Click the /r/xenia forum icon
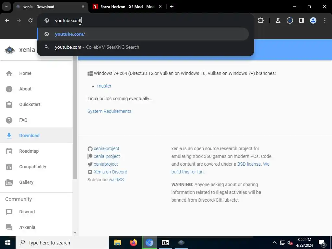The height and width of the screenshot is (249, 332). 9,227
